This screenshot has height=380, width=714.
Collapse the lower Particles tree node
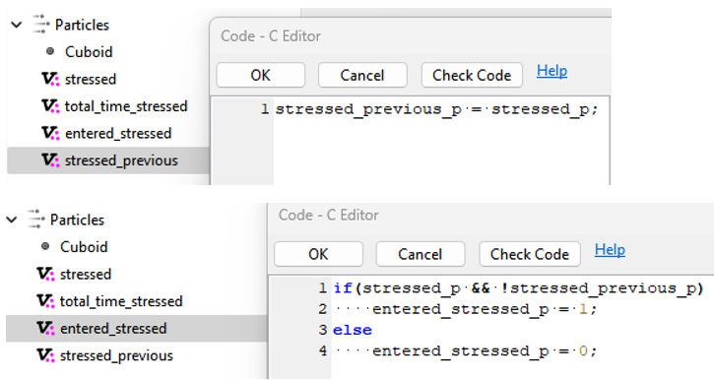(x=12, y=220)
